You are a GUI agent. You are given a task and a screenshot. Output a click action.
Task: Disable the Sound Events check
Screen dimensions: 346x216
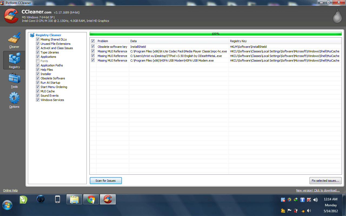click(38, 96)
